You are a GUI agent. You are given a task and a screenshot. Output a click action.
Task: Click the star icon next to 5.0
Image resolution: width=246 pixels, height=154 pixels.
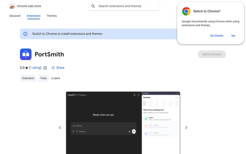pos(27,68)
